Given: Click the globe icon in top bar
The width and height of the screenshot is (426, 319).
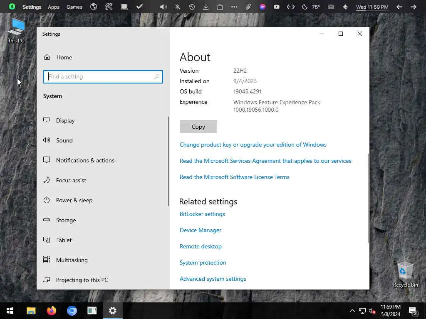Looking at the screenshot, I should click(x=94, y=7).
